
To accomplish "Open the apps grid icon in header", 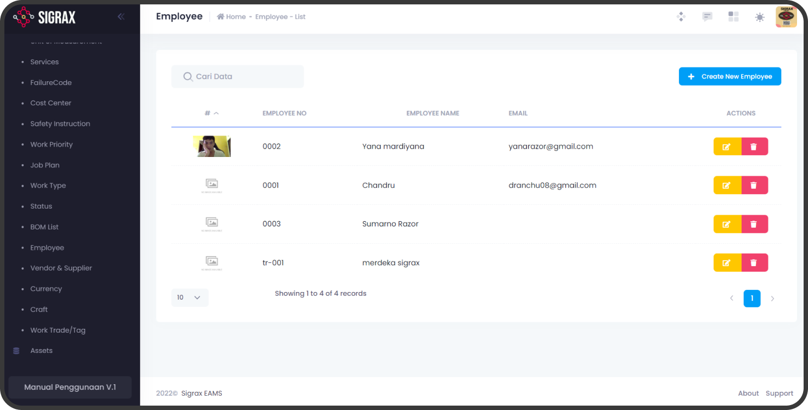I will point(733,17).
